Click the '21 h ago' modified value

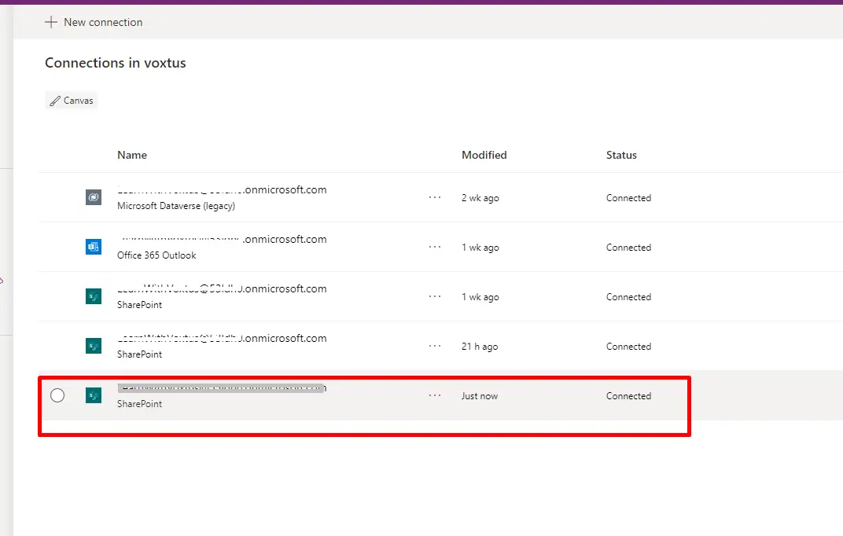click(x=480, y=347)
